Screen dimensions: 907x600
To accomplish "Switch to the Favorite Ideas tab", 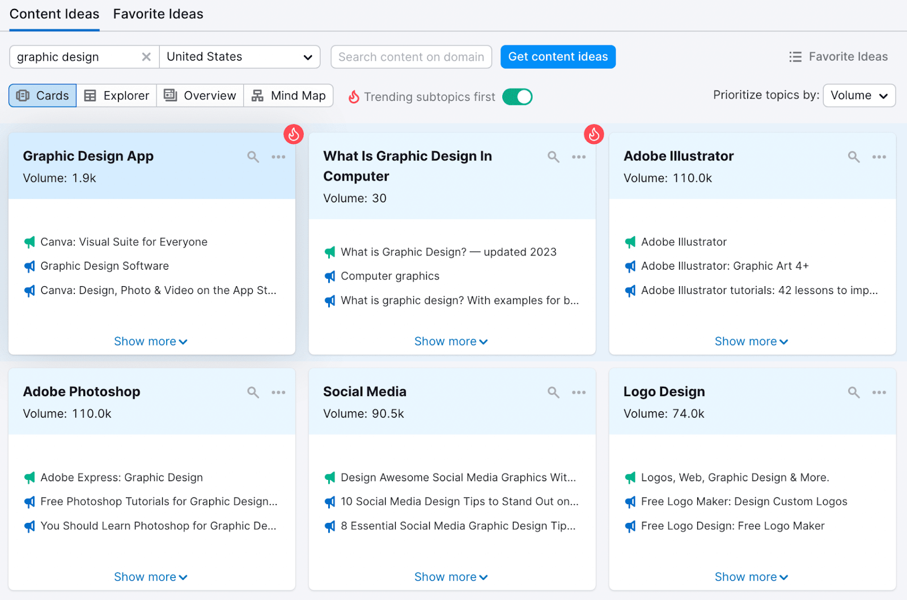I will pyautogui.click(x=158, y=14).
